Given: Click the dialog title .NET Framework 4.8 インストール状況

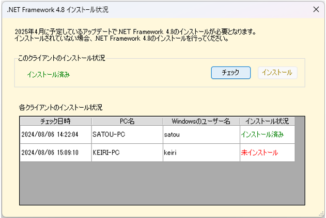Looking at the screenshot, I should click(57, 10).
